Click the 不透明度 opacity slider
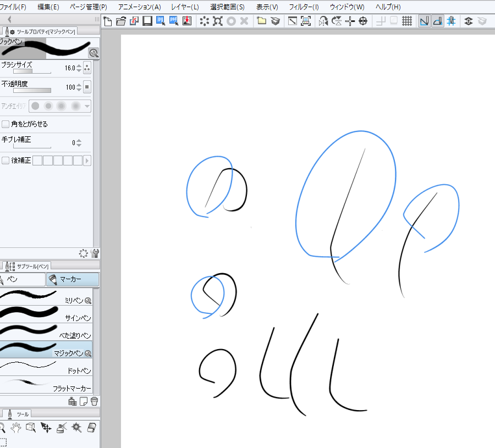495x448 pixels. 32,90
